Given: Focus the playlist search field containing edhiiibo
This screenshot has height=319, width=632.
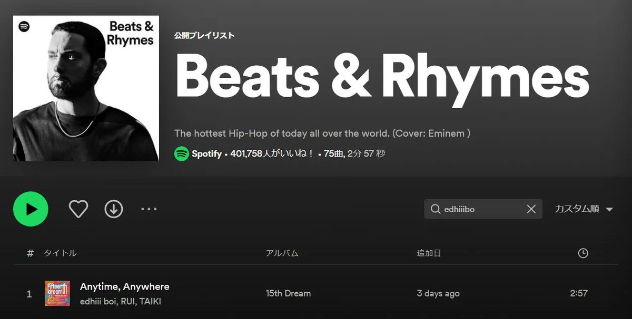Looking at the screenshot, I should coord(482,209).
